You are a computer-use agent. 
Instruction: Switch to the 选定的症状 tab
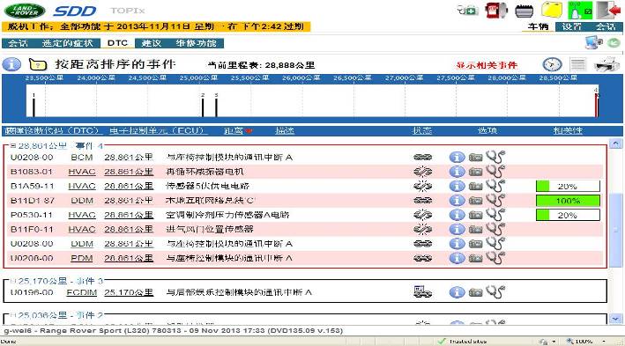pos(67,43)
